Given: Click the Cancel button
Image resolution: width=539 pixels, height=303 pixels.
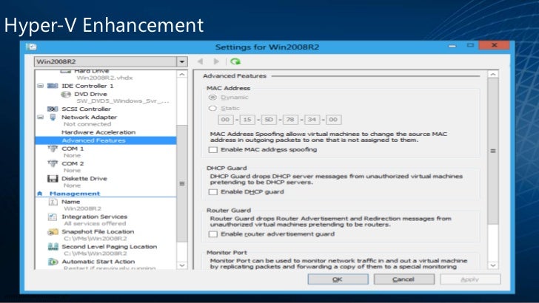Looking at the screenshot, I should pyautogui.click(x=404, y=279).
